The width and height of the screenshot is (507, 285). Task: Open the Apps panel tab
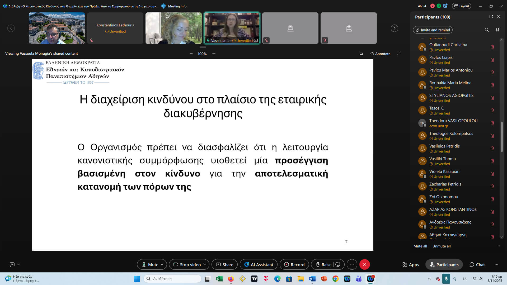point(411,264)
